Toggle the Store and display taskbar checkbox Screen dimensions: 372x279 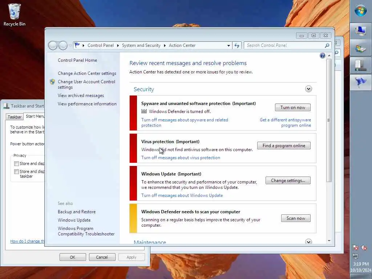click(x=16, y=171)
